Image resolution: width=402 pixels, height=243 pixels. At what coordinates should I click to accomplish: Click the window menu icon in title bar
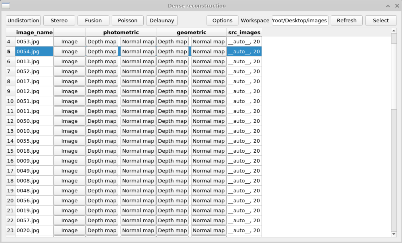point(6,6)
